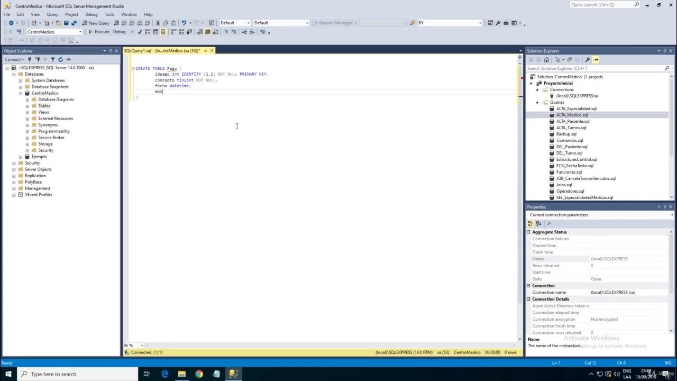Click the Windows Start button

pyautogui.click(x=8, y=374)
